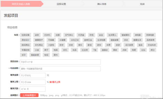Pick the 防丢 tag
This screenshot has width=163, height=99.
(92, 35)
